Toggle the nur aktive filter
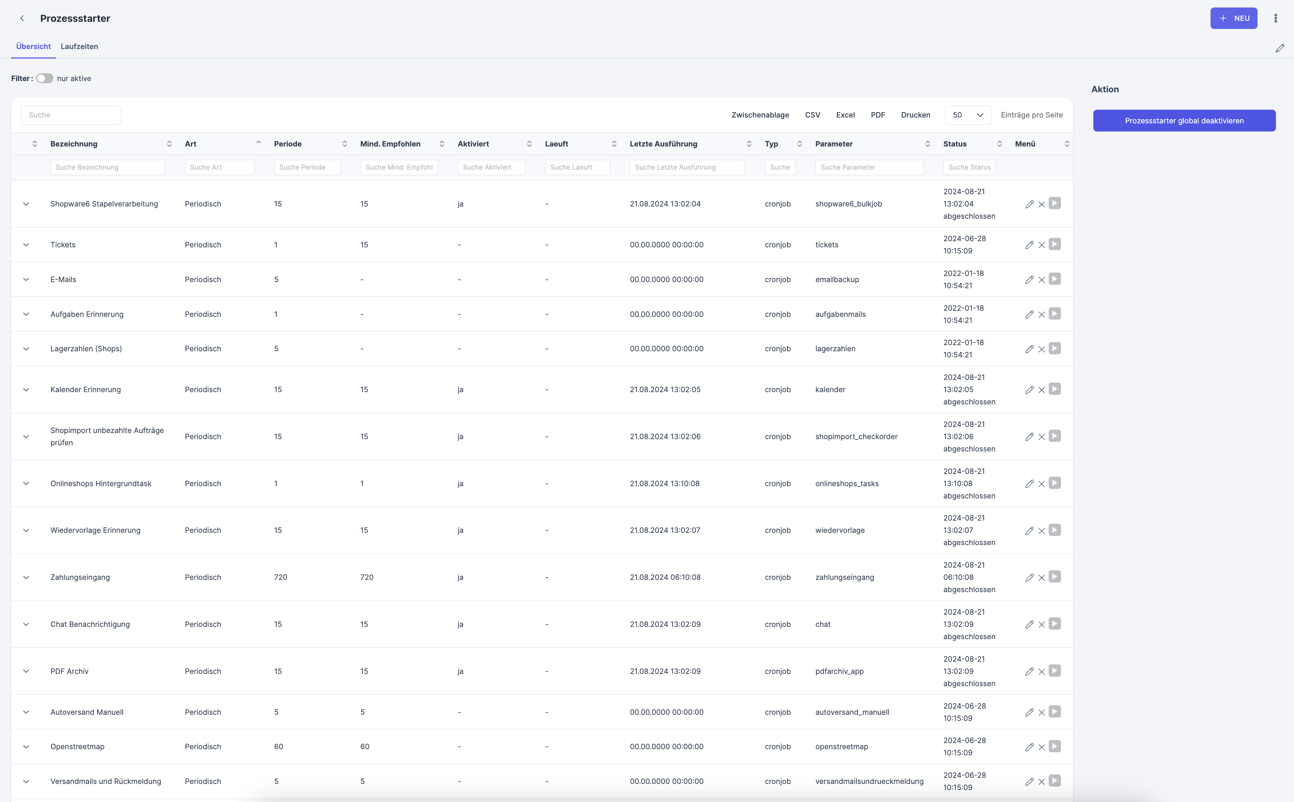The width and height of the screenshot is (1294, 802). (x=45, y=78)
